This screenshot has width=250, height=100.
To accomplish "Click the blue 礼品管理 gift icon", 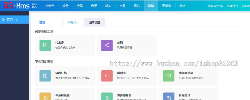I will (x=169, y=96).
